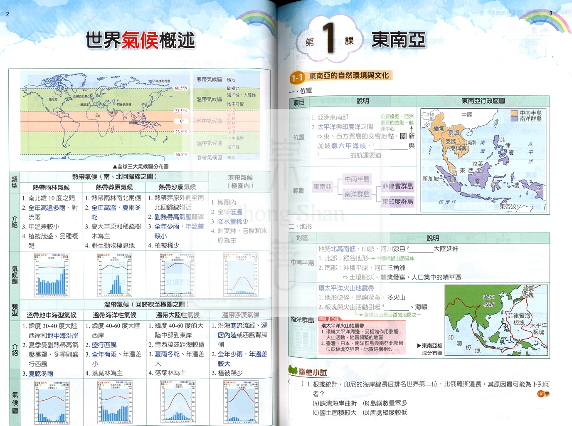Click the large lesson number 1
The image size is (572, 426).
pyautogui.click(x=329, y=38)
